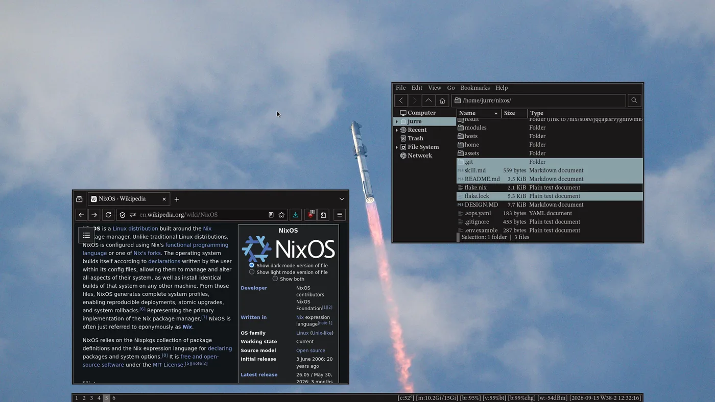Click the Computer sidebar icon
The image size is (715, 402).
click(403, 113)
